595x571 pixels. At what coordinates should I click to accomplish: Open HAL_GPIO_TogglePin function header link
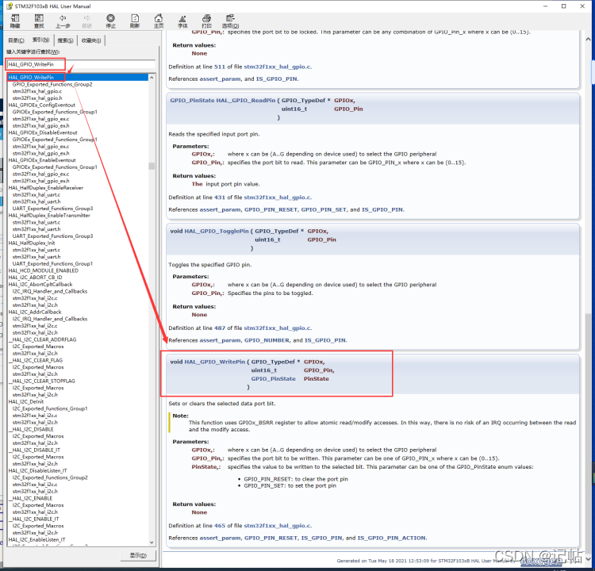[x=217, y=231]
